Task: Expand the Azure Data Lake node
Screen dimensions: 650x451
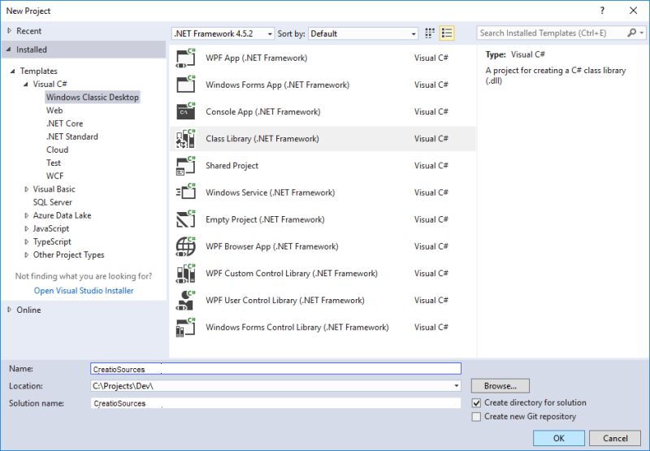Action: click(x=26, y=215)
